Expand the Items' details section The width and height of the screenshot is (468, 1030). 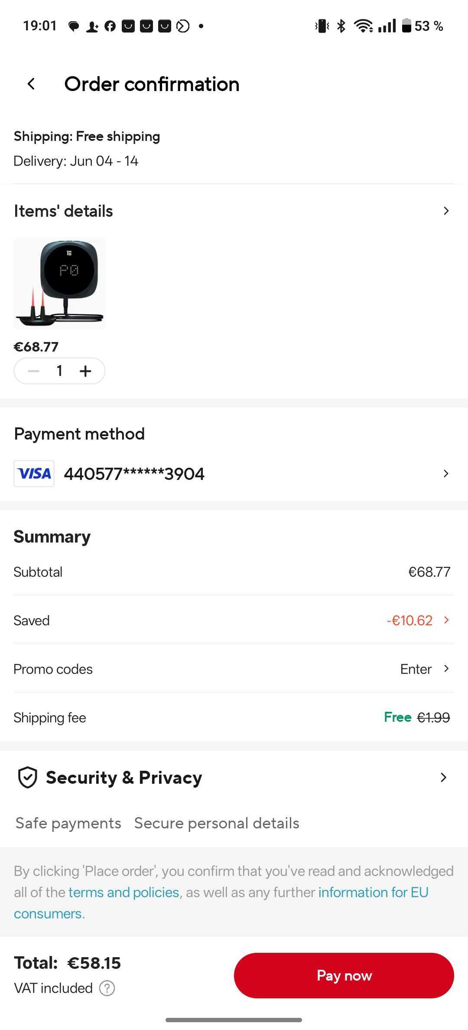tap(446, 211)
